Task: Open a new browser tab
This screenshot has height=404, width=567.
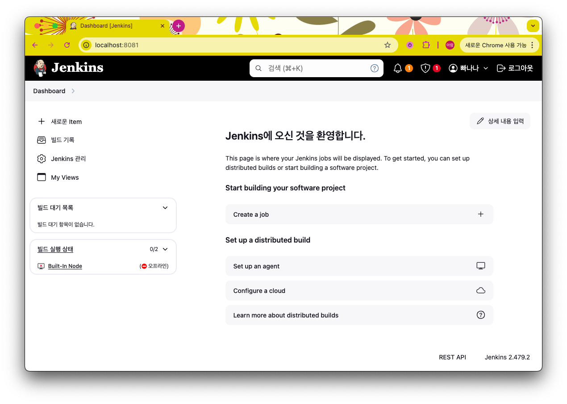Action: coord(179,26)
